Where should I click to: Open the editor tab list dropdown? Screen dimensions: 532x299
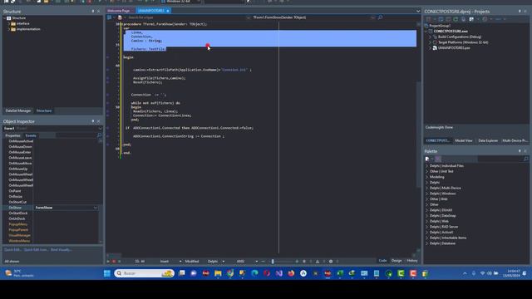[418, 11]
